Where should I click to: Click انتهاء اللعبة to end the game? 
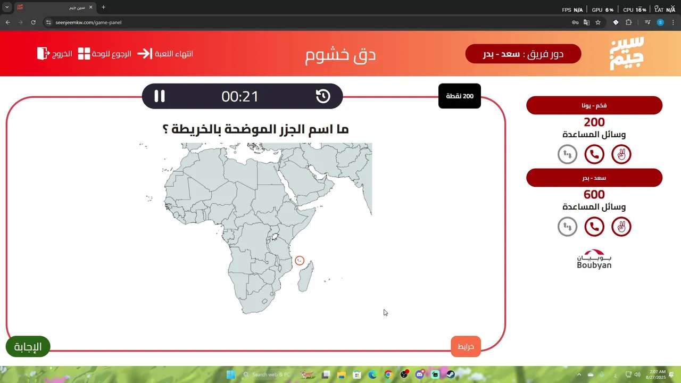pos(165,54)
